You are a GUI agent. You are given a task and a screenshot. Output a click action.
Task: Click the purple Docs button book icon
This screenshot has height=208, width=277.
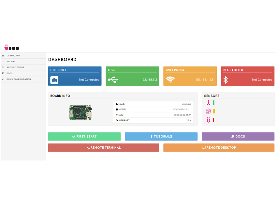(x=233, y=136)
